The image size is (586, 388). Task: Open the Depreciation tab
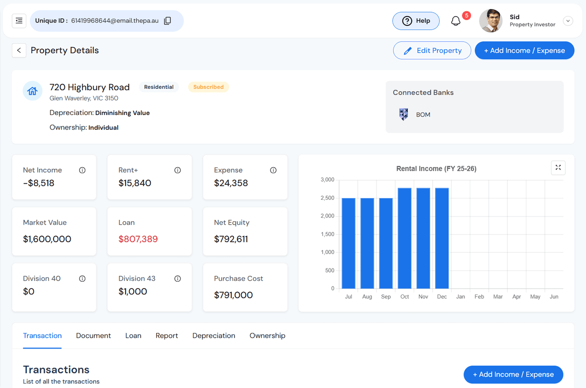click(213, 336)
